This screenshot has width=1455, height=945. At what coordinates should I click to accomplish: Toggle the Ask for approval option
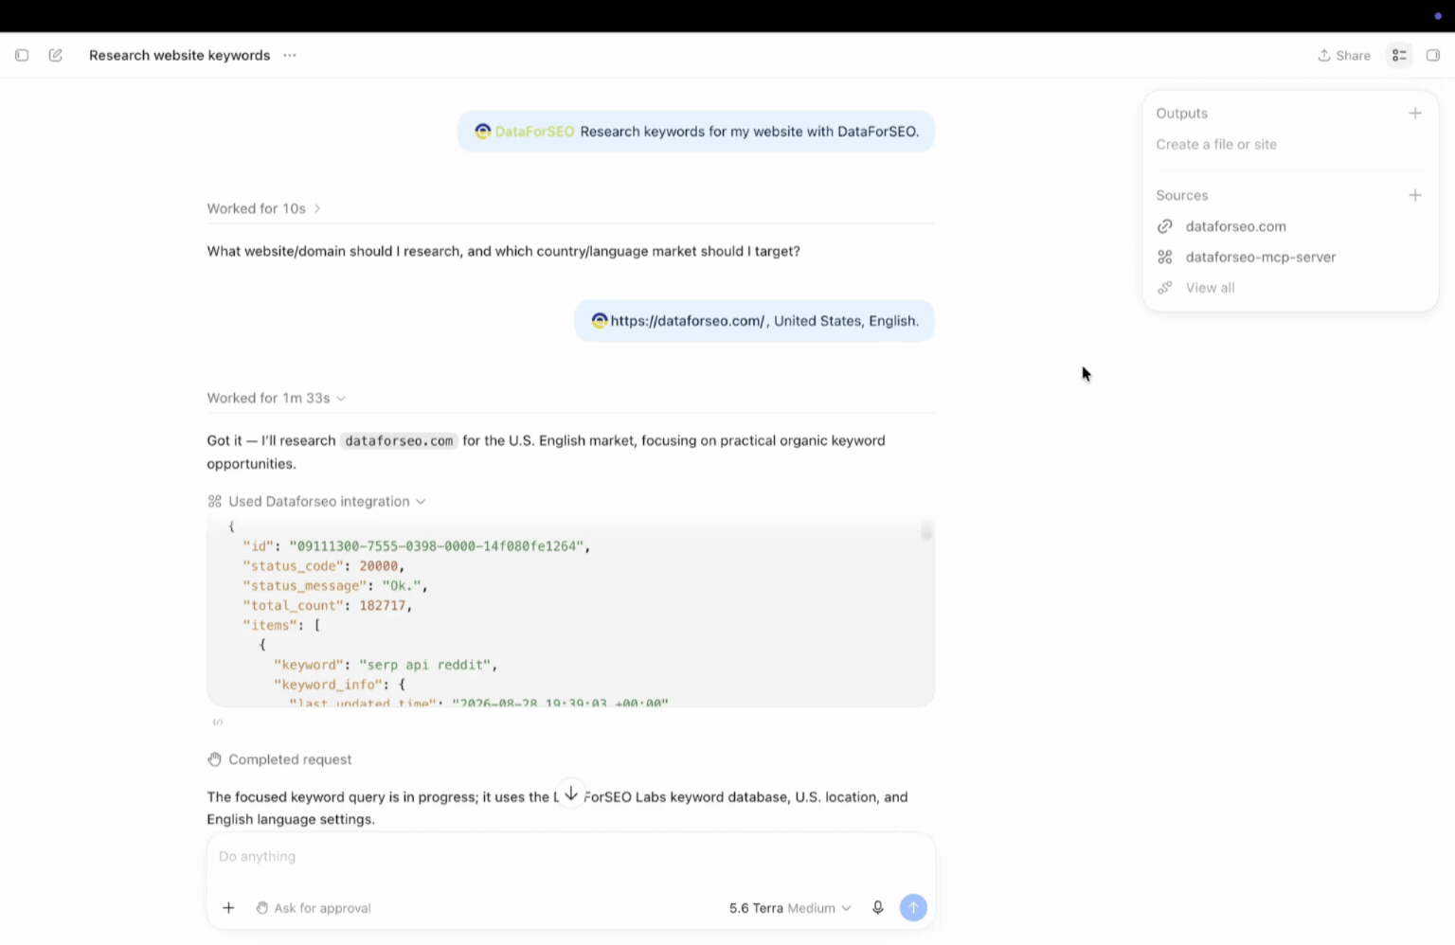pyautogui.click(x=313, y=908)
